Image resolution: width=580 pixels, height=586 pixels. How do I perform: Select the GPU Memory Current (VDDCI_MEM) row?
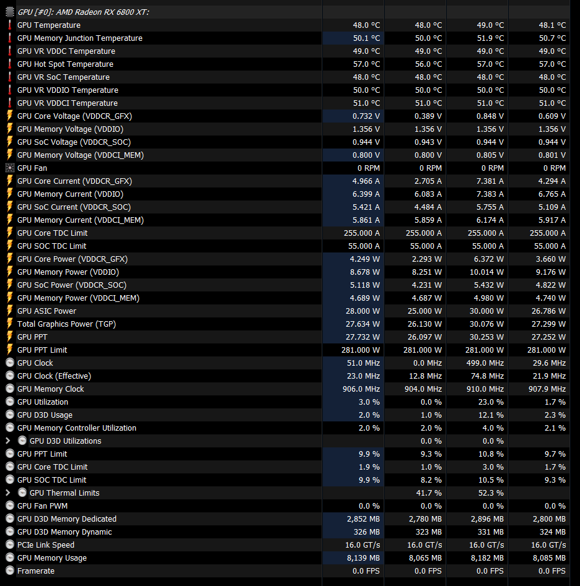pyautogui.click(x=288, y=220)
